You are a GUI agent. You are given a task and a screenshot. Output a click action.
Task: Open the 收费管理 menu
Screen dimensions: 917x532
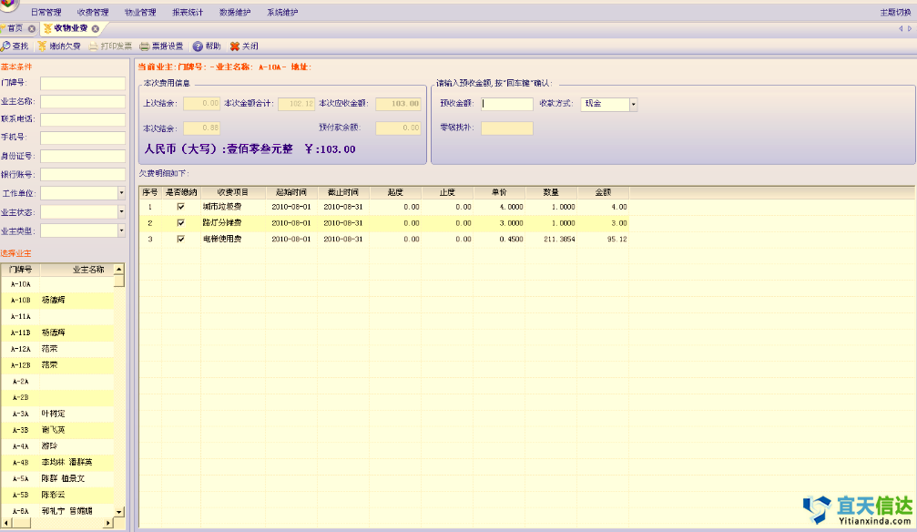point(92,13)
